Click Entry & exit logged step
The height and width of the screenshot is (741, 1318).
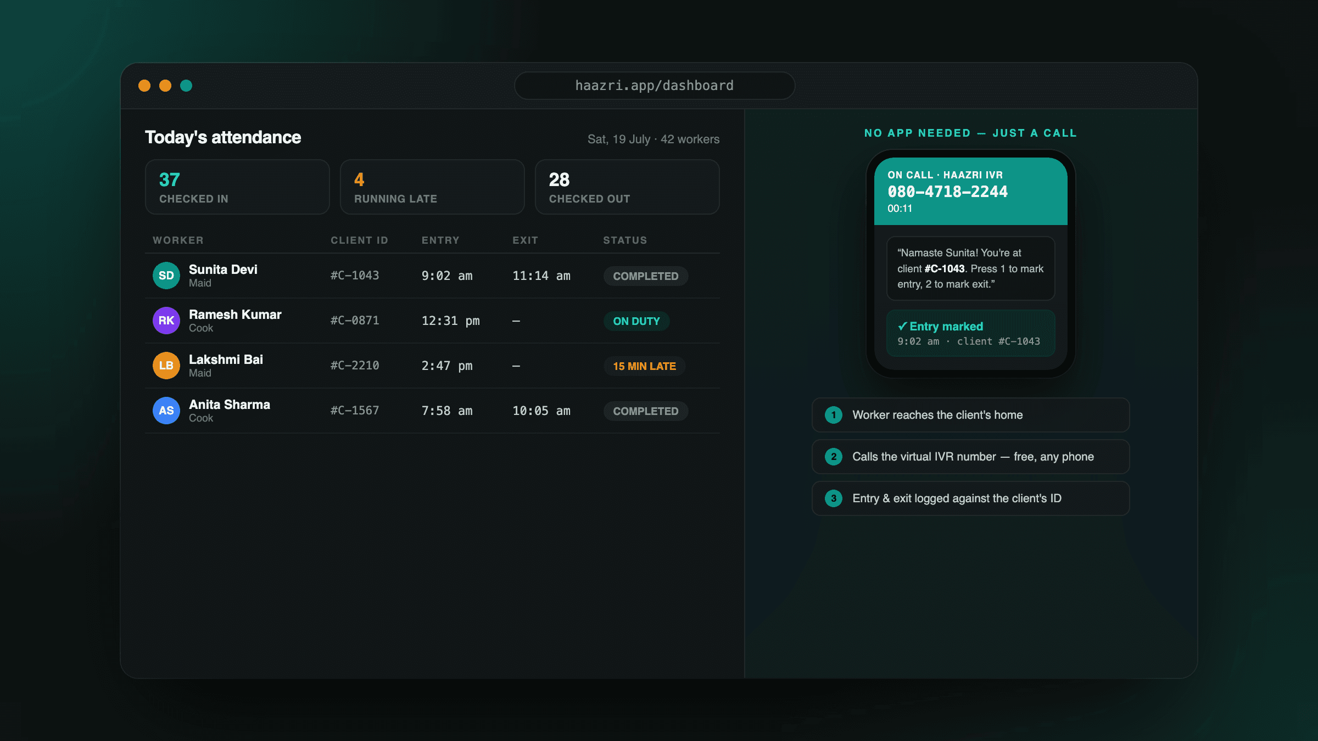(x=970, y=498)
